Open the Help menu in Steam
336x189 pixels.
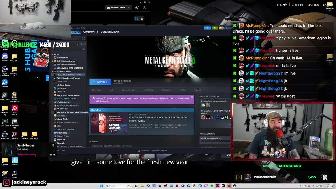[83, 28]
